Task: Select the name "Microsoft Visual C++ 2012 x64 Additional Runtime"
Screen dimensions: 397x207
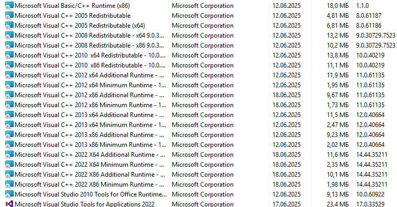Action: 90,75
